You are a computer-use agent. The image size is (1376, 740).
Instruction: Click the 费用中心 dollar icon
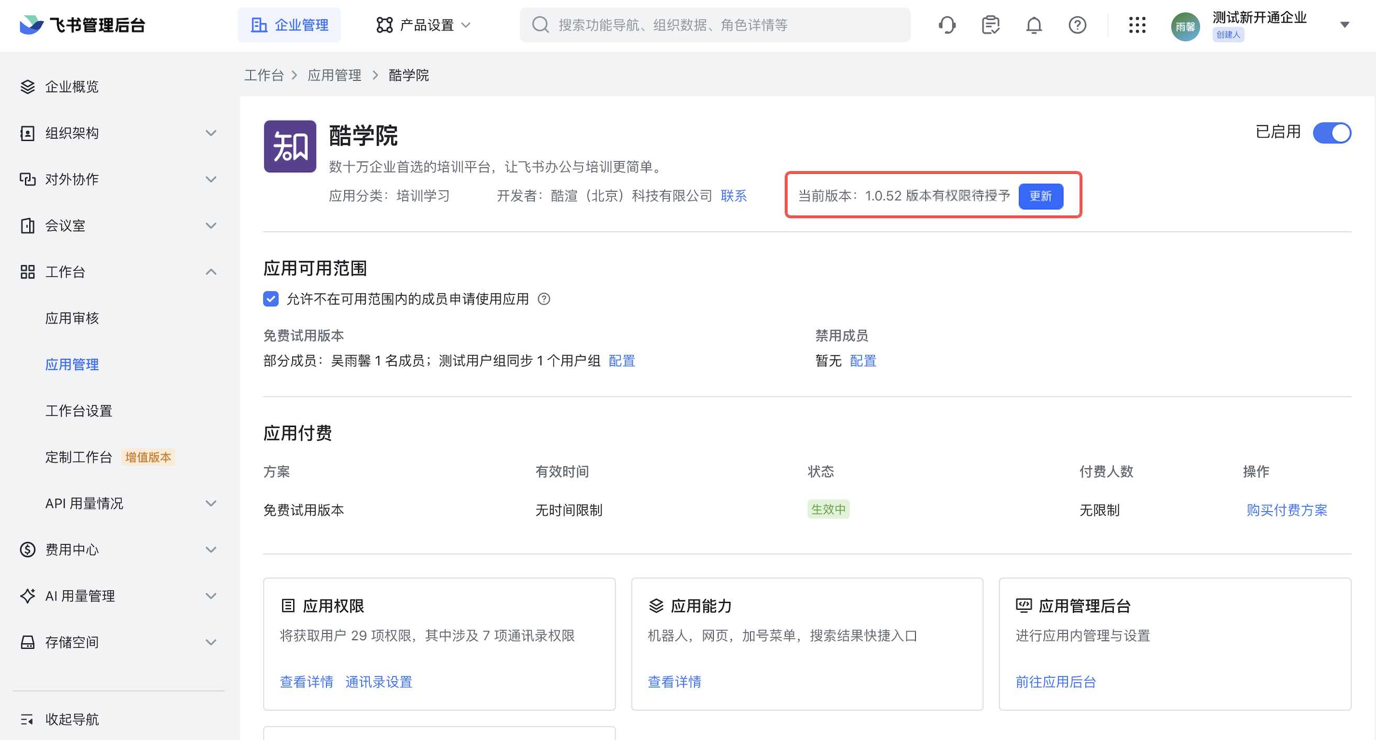(27, 550)
